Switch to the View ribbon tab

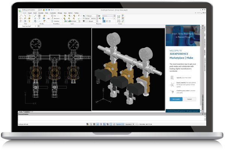coord(65,13)
